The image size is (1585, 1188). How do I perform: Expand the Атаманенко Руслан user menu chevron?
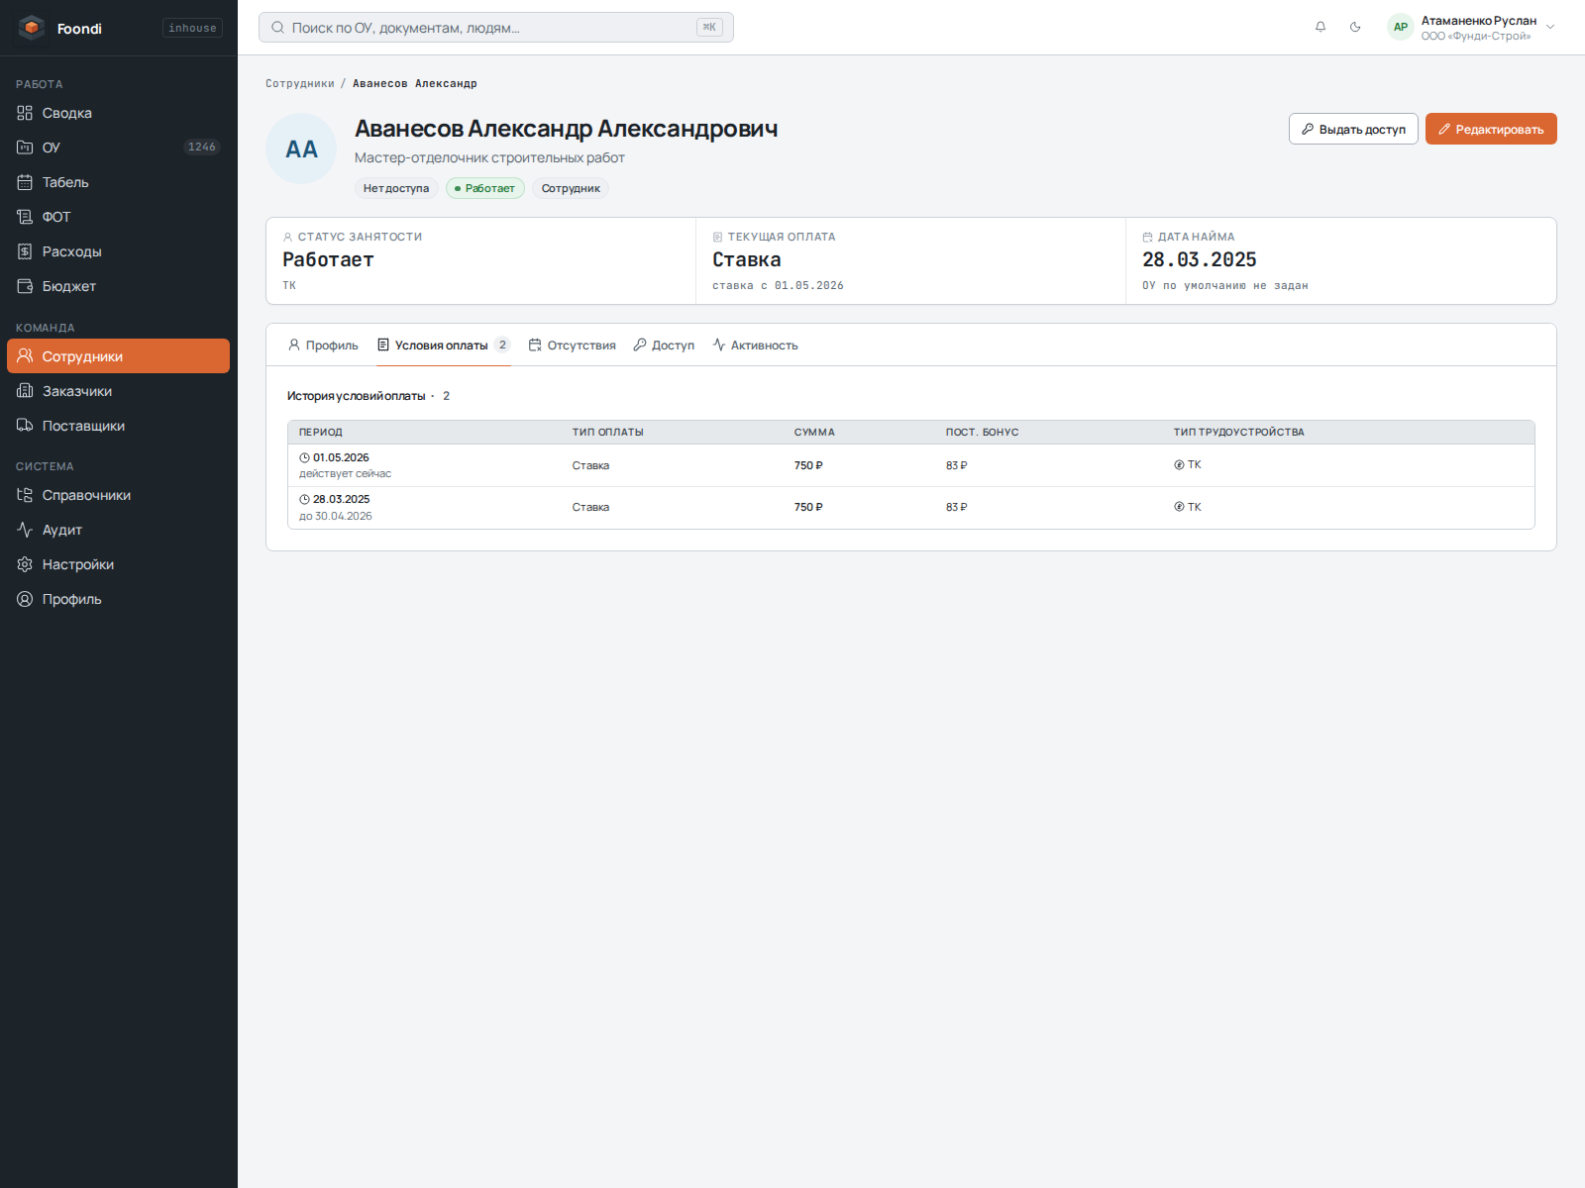pyautogui.click(x=1550, y=28)
